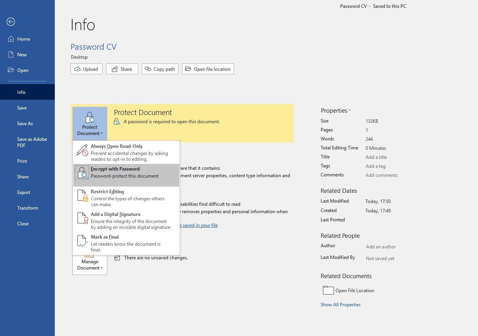The image size is (478, 336).
Task: Click the lock-and-key Encrypt icon
Action: pos(82,173)
